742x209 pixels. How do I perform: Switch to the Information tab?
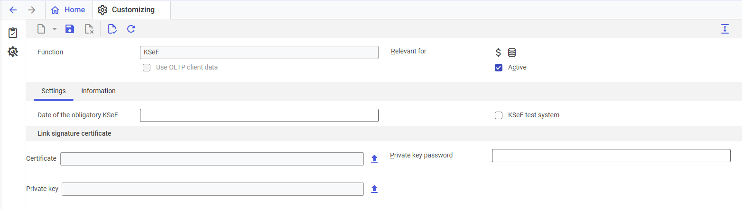(x=98, y=91)
